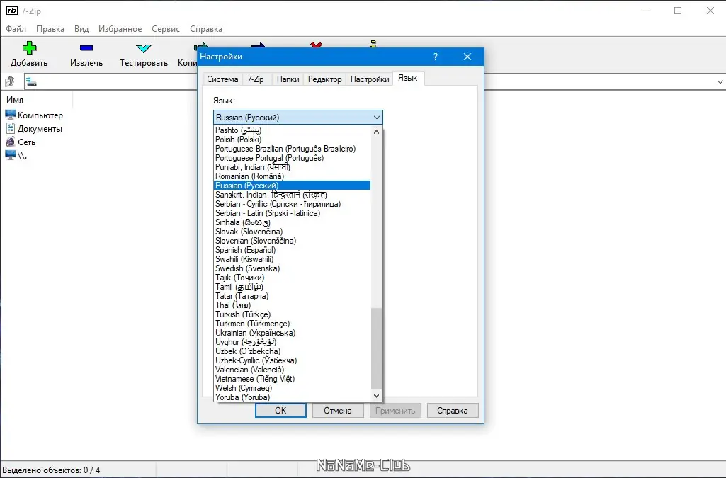This screenshot has width=726, height=478.
Task: Click the 7-Zip title bar logo
Action: 11,11
